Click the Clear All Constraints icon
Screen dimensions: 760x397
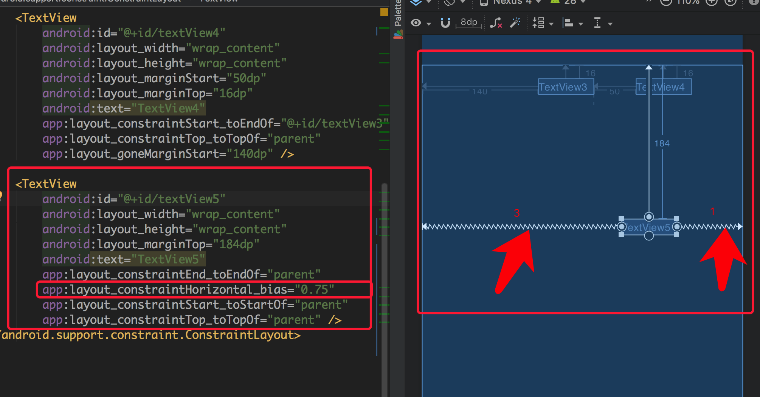pos(496,23)
